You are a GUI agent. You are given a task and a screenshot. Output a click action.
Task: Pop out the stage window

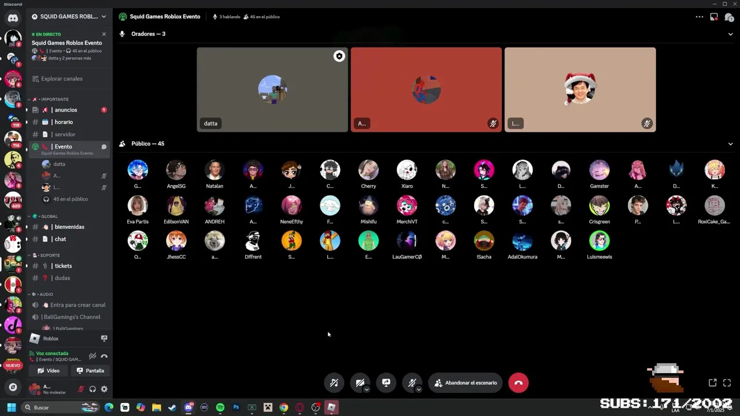click(712, 382)
